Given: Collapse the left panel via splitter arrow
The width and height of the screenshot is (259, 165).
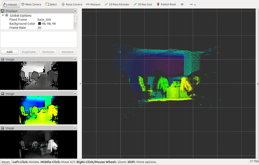Looking at the screenshot, I should pos(80,84).
